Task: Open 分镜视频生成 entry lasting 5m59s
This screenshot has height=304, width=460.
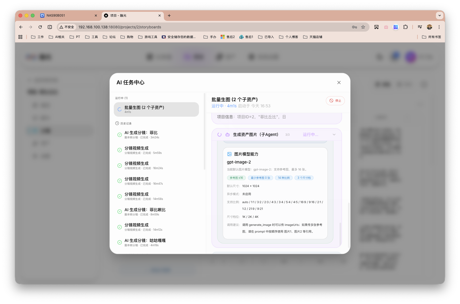Action: coord(156,150)
